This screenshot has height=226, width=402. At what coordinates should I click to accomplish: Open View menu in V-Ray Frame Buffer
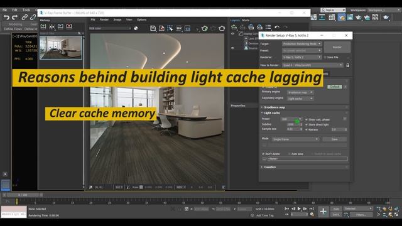tap(129, 19)
